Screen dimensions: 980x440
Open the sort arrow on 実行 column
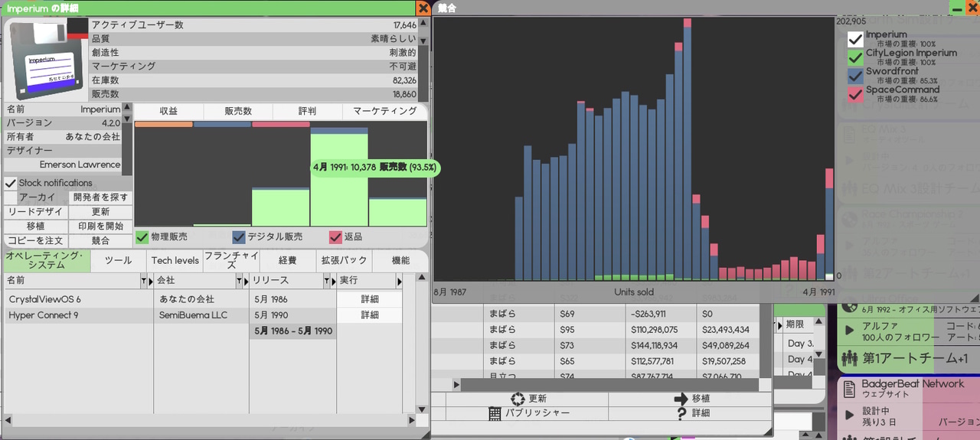[399, 282]
